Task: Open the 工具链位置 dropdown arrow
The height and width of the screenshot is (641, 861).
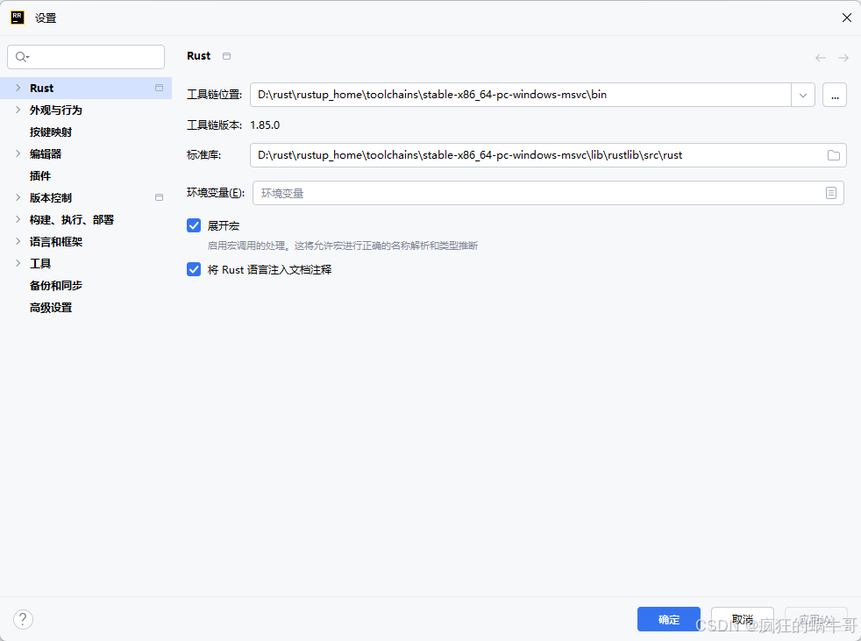Action: tap(803, 95)
